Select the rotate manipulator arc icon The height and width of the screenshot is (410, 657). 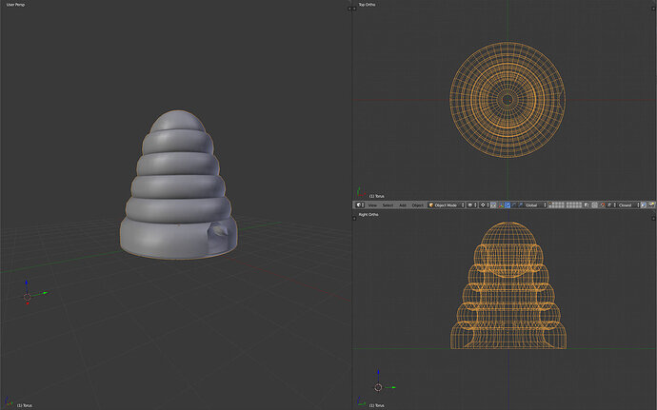[514, 205]
